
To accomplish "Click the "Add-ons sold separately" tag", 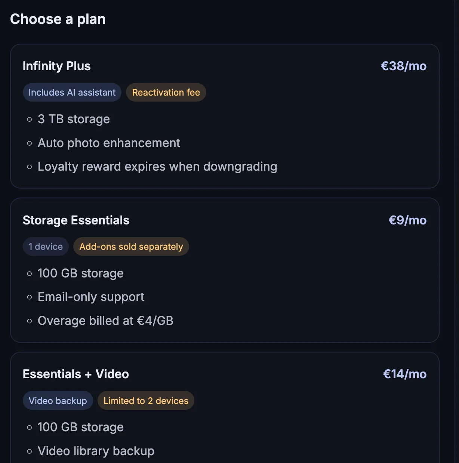I will coord(131,246).
